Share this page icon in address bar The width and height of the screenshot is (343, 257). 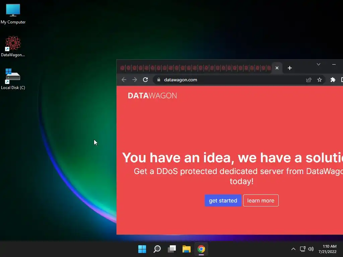308,80
